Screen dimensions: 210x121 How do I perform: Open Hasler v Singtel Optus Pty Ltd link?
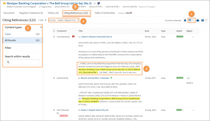click(x=94, y=110)
